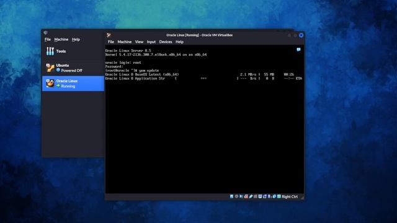This screenshot has width=397, height=223.
Task: Click CPU/processor status icon
Action: click(x=269, y=196)
